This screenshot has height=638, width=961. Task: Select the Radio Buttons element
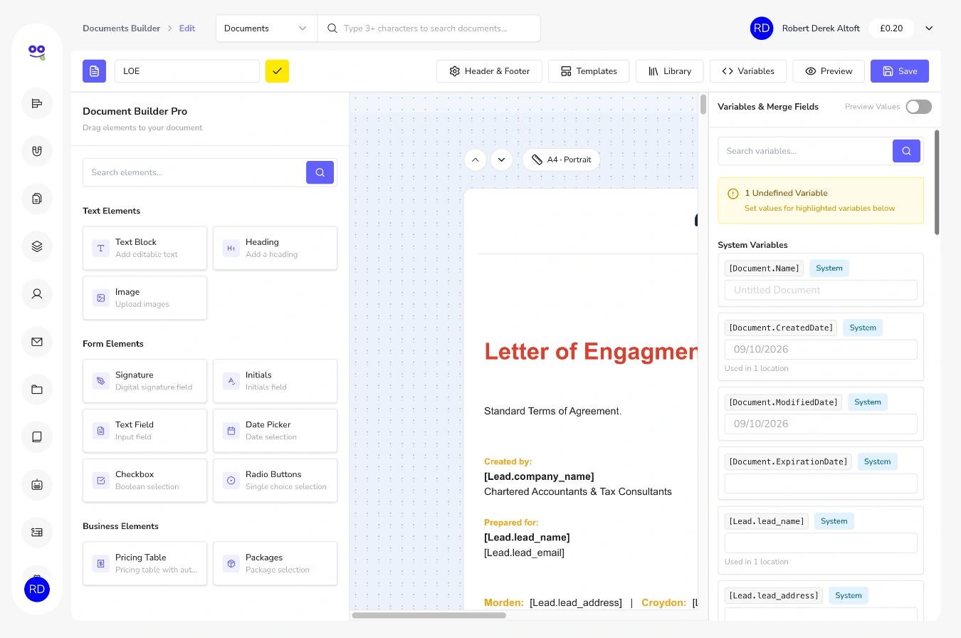(x=275, y=481)
